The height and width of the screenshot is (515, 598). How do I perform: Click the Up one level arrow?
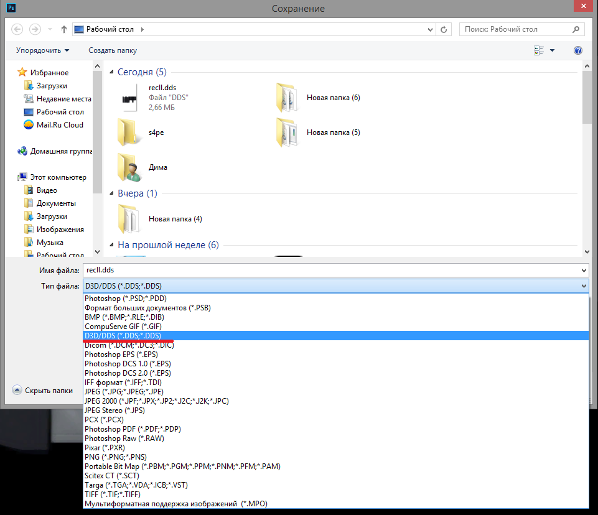tap(64, 29)
